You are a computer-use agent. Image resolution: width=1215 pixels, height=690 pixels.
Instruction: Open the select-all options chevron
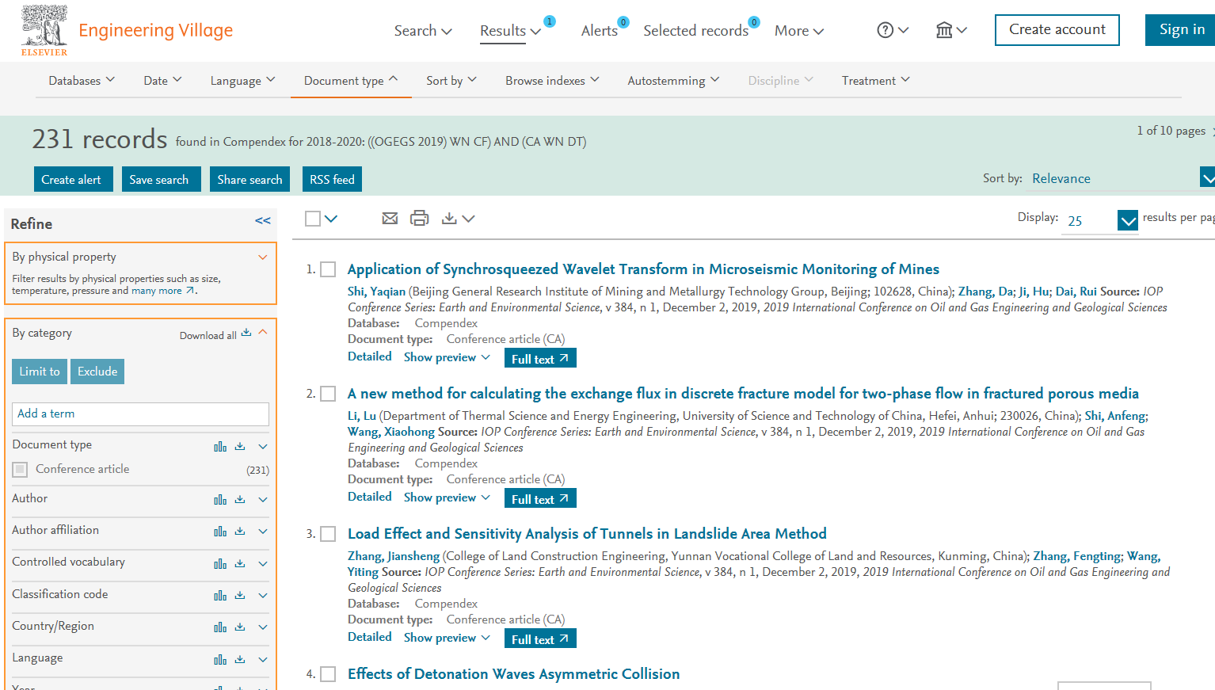click(x=331, y=219)
